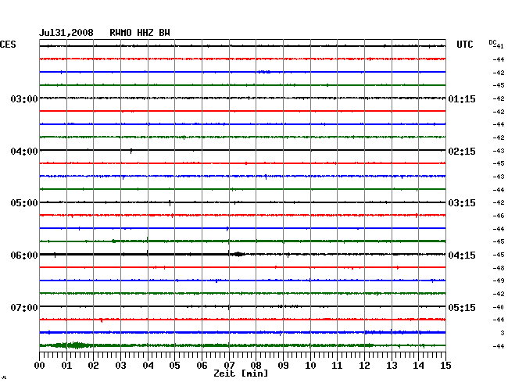This screenshot has height=386, width=508.
Task: Click the DC offset value -40
Action: [499, 307]
